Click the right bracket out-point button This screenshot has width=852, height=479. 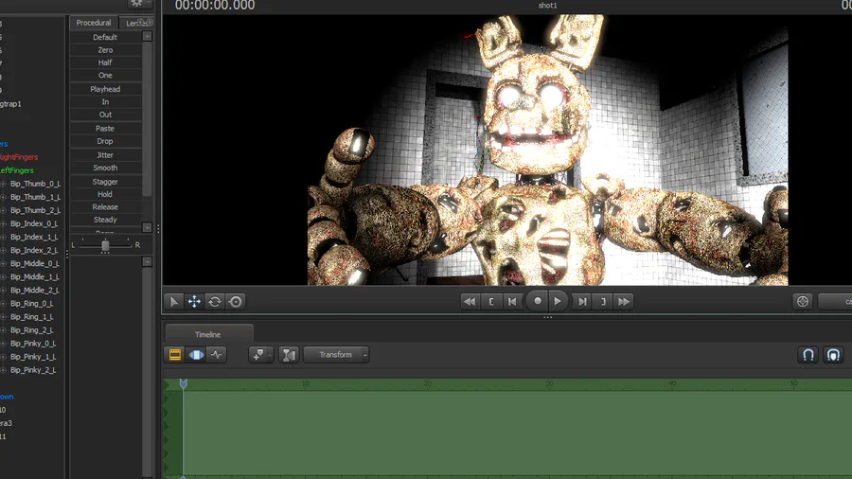[x=603, y=301]
